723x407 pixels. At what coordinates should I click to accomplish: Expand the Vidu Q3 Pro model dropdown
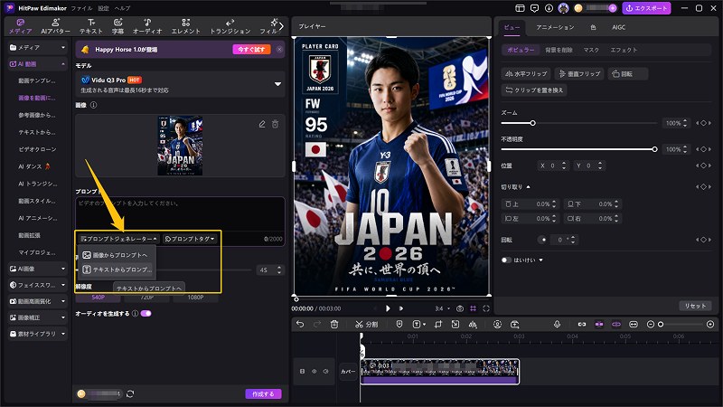[x=277, y=84]
